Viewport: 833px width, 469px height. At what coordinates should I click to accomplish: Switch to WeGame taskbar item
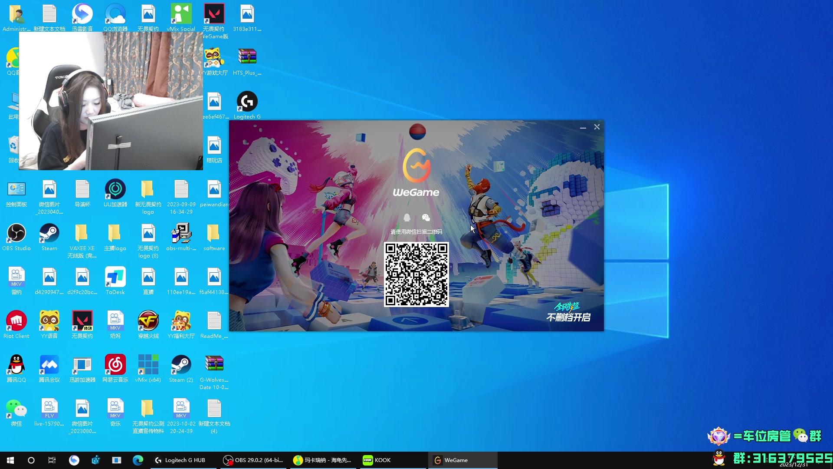pos(462,460)
